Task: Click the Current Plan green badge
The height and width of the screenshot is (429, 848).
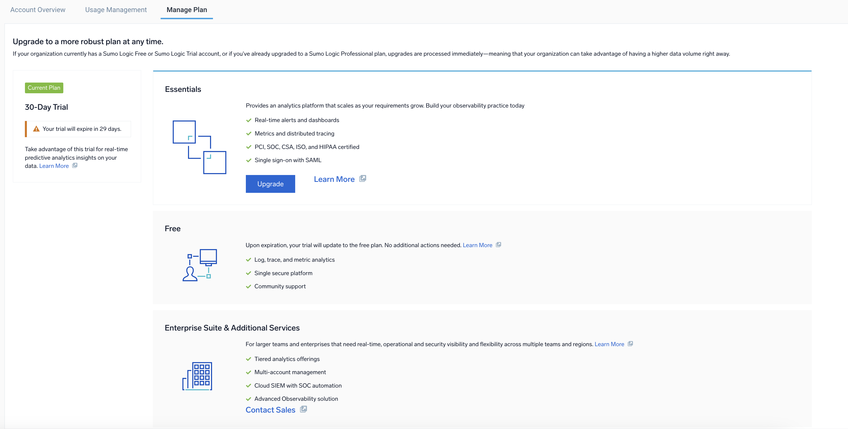Action: [44, 88]
